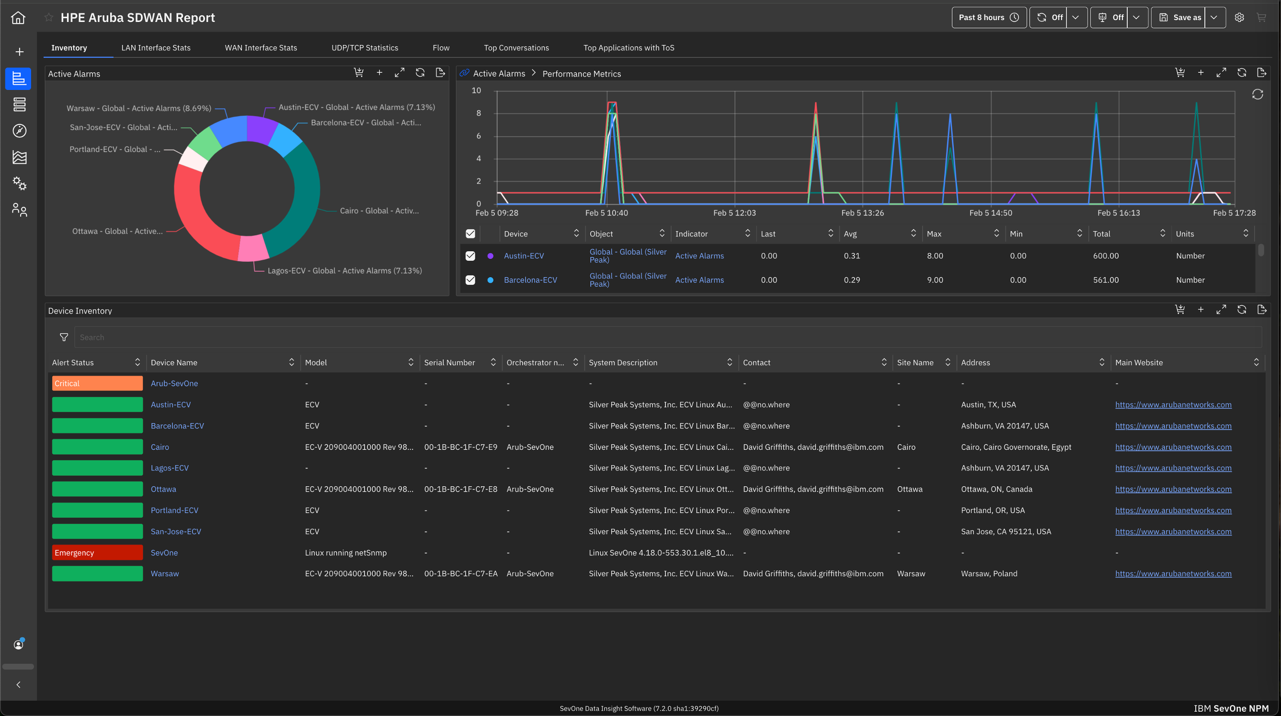The width and height of the screenshot is (1281, 716).
Task: Select the compass explore icon in sidebar
Action: click(18, 131)
